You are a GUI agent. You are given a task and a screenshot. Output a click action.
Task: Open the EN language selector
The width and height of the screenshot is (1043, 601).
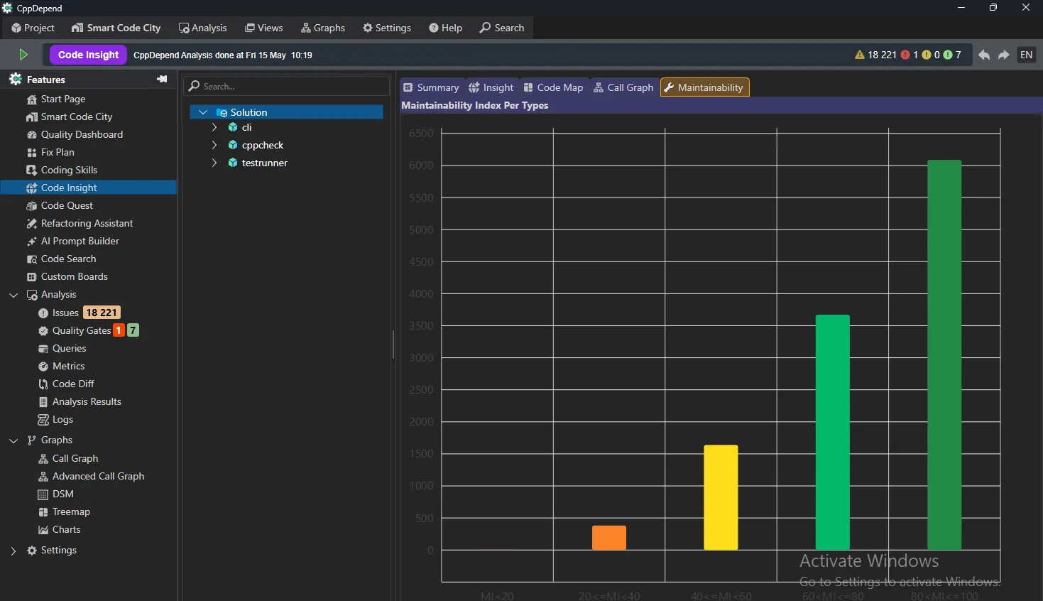1027,55
